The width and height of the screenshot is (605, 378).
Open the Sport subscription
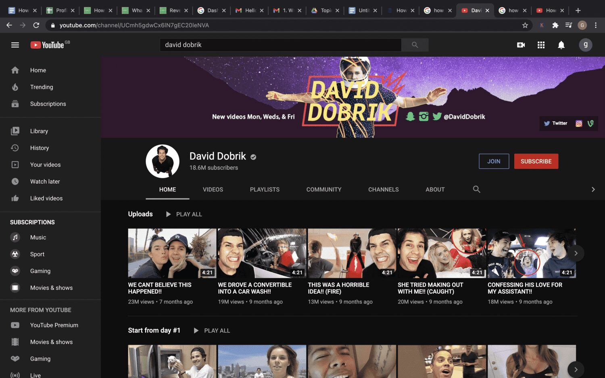[50, 254]
